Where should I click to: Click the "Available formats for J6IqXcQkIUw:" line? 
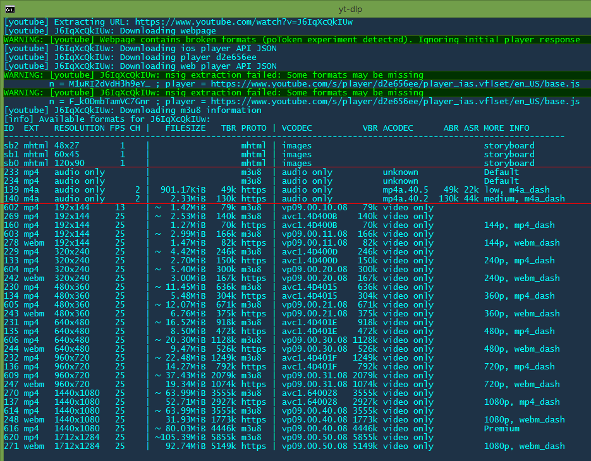coord(107,119)
